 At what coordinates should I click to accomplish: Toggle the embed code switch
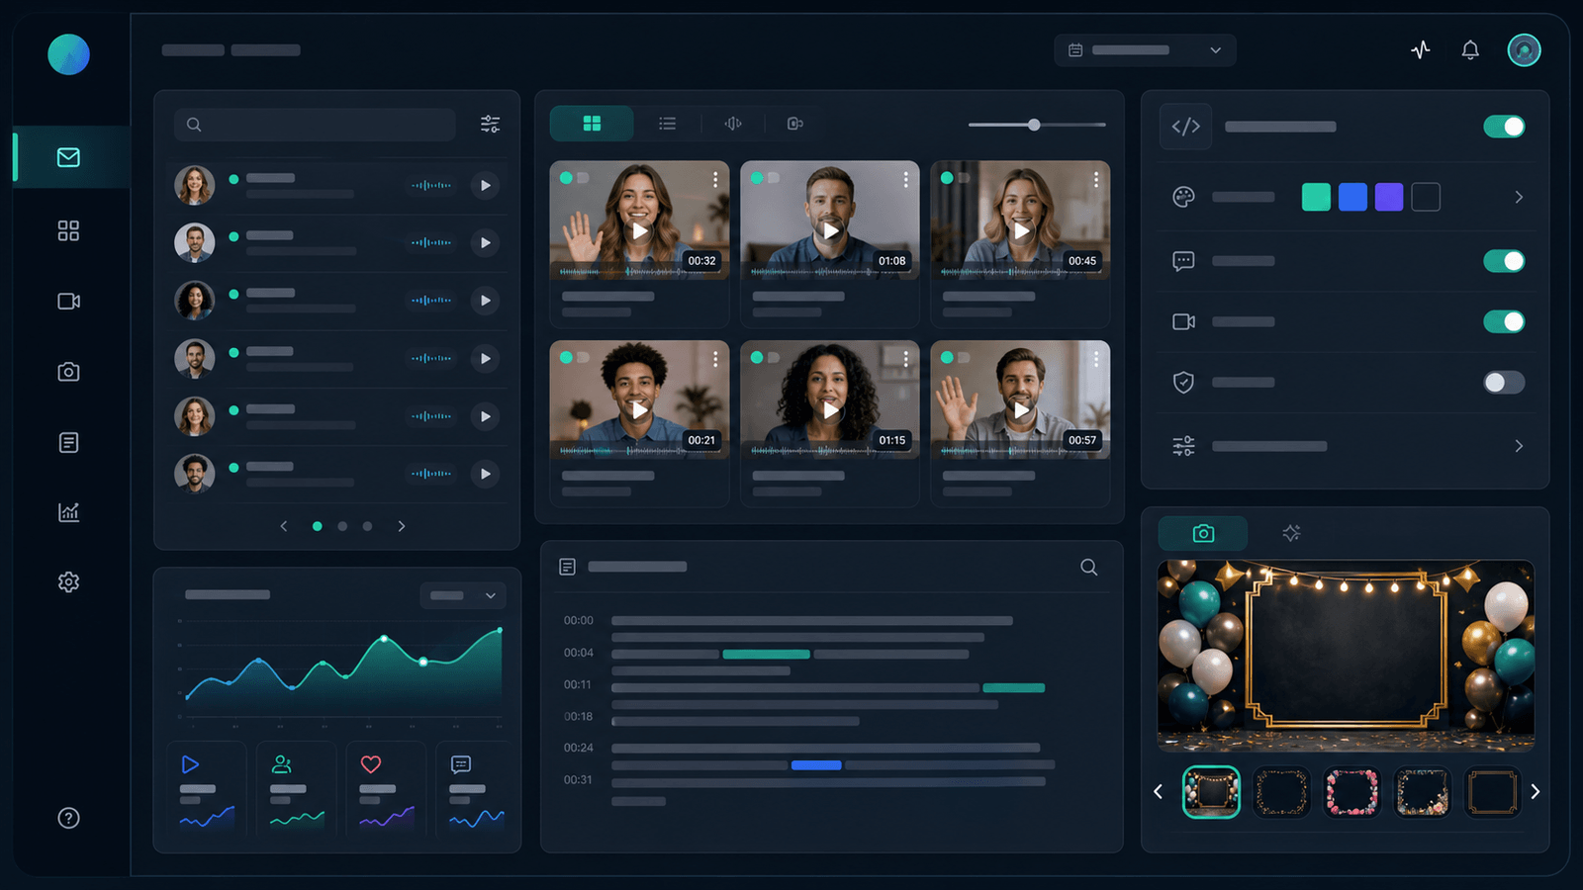tap(1504, 127)
